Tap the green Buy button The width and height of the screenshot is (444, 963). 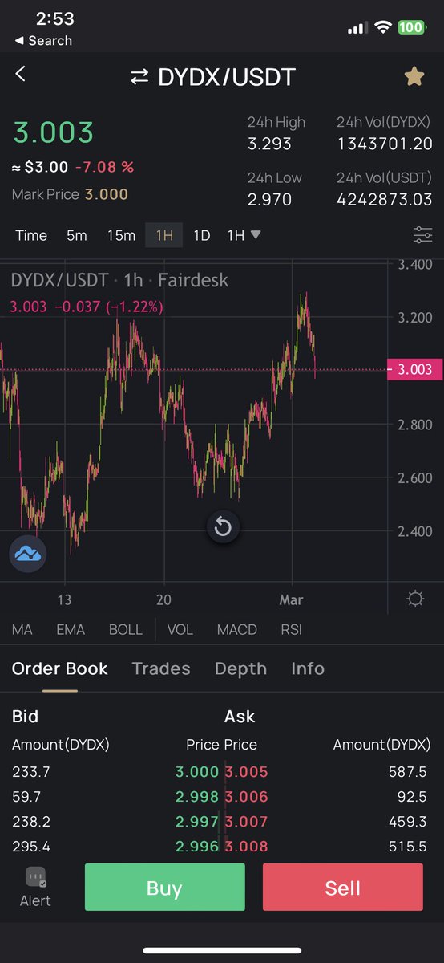point(164,887)
